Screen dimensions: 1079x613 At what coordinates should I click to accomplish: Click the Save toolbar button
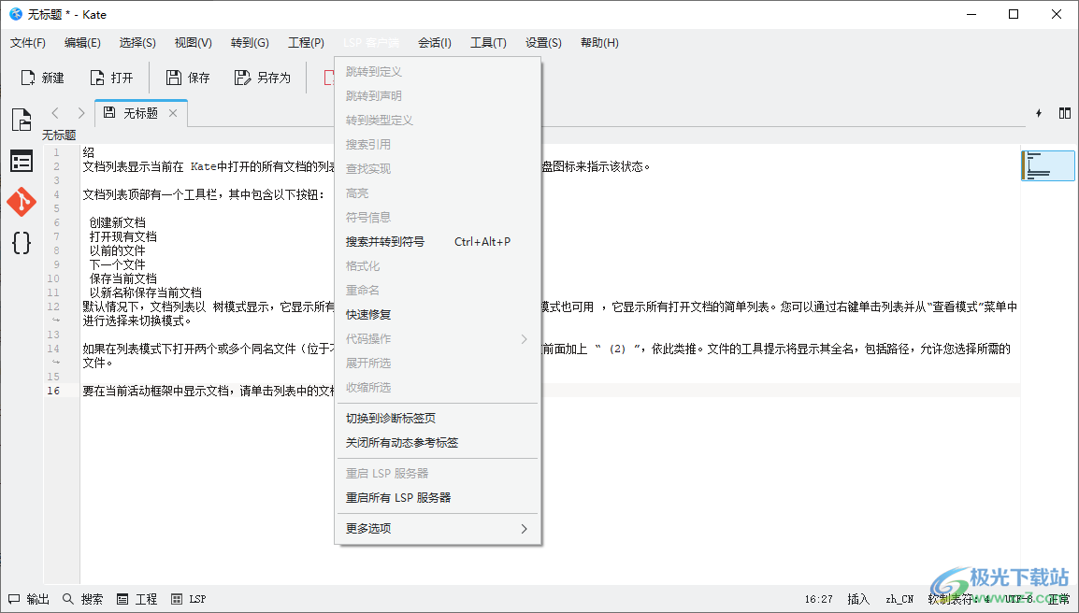tap(188, 78)
